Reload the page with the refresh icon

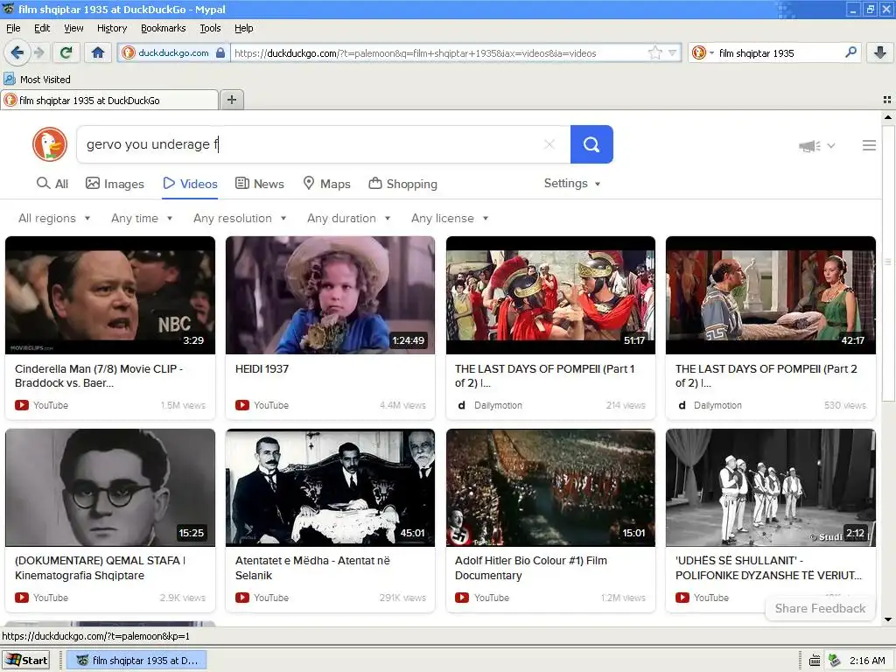point(66,52)
